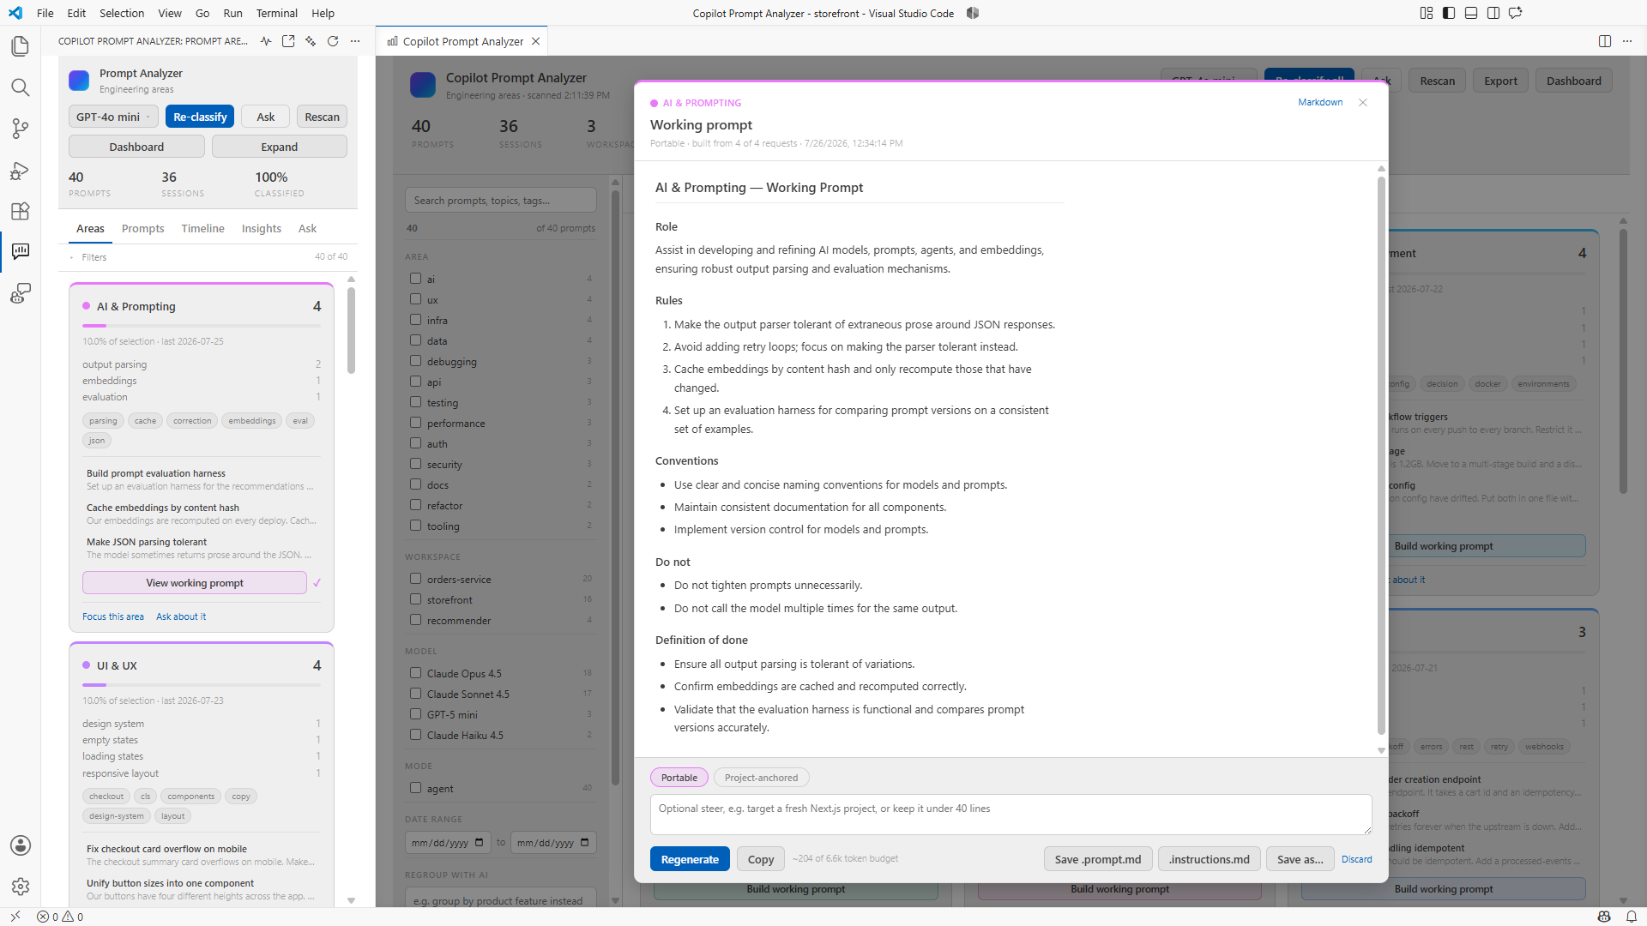Click Save .prompt.md button
The image size is (1647, 926).
[x=1098, y=859]
